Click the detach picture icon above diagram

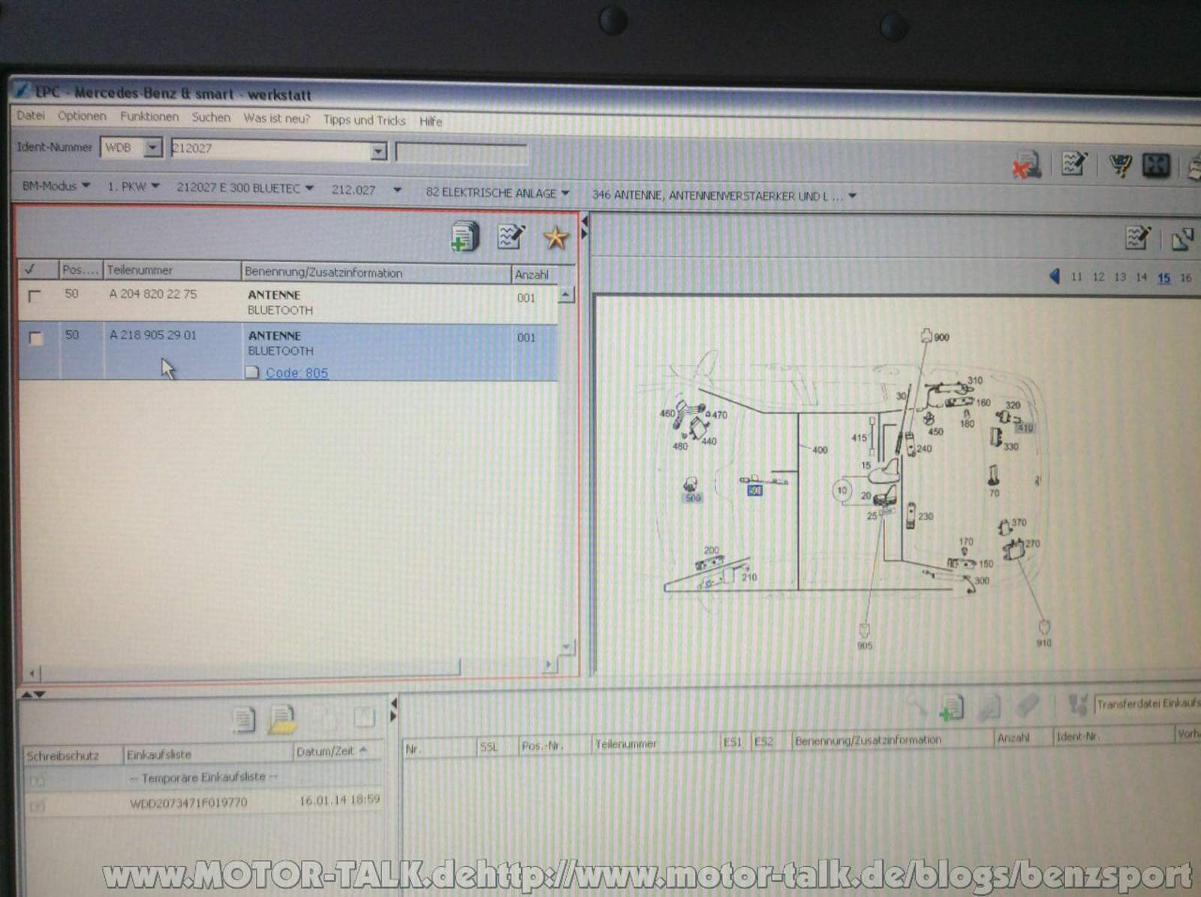(1182, 239)
